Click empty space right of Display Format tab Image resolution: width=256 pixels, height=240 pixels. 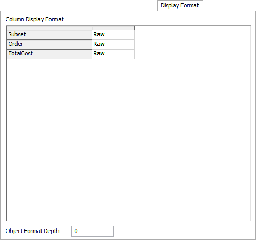(x=229, y=5)
